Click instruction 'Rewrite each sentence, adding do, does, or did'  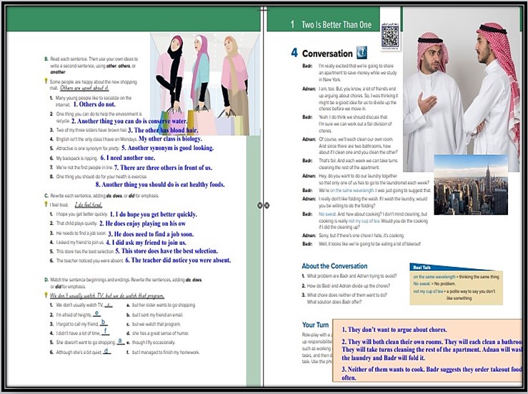tap(104, 196)
